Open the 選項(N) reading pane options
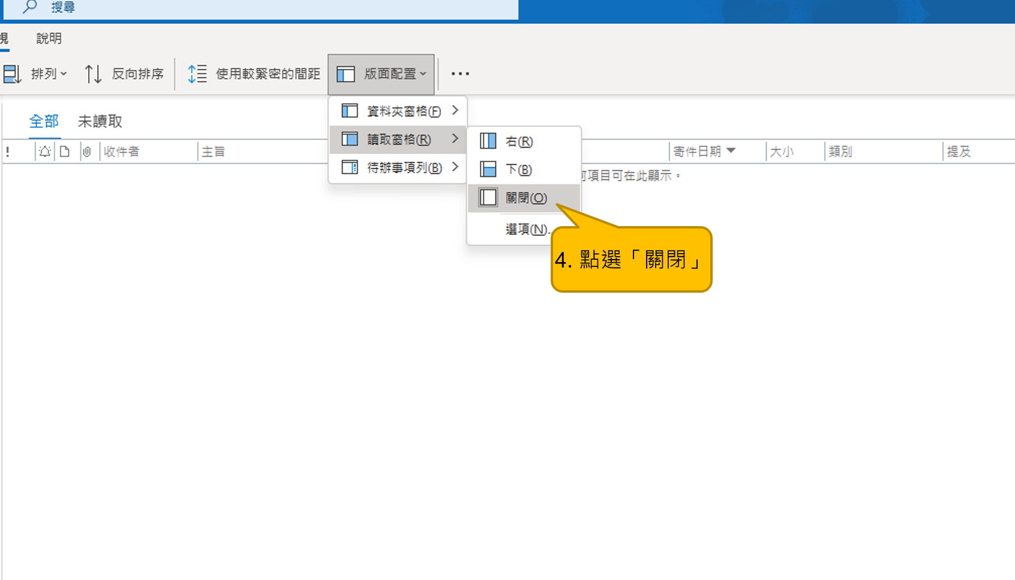 point(527,229)
